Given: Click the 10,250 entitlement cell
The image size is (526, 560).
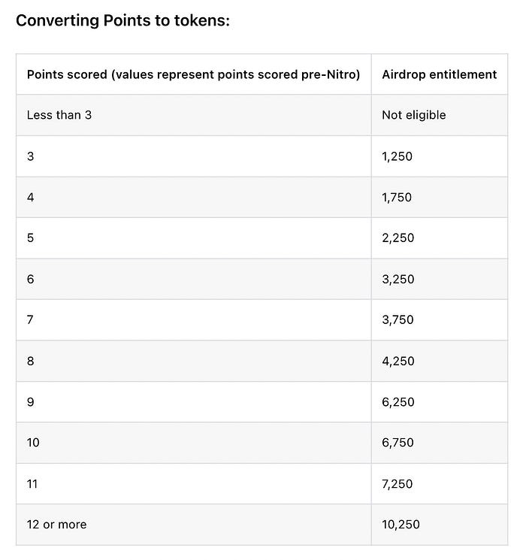Looking at the screenshot, I should pos(440,524).
